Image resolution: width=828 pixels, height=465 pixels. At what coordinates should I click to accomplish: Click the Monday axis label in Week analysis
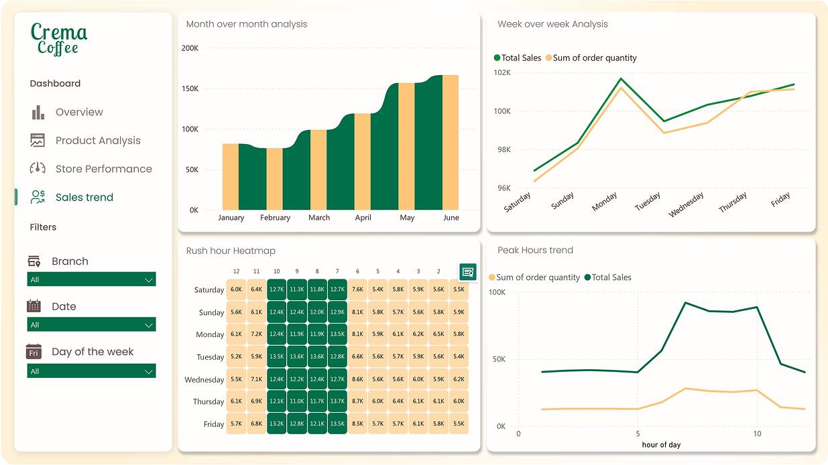point(605,202)
